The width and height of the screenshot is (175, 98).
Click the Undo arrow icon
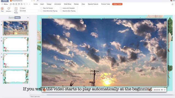(x=24, y=4)
